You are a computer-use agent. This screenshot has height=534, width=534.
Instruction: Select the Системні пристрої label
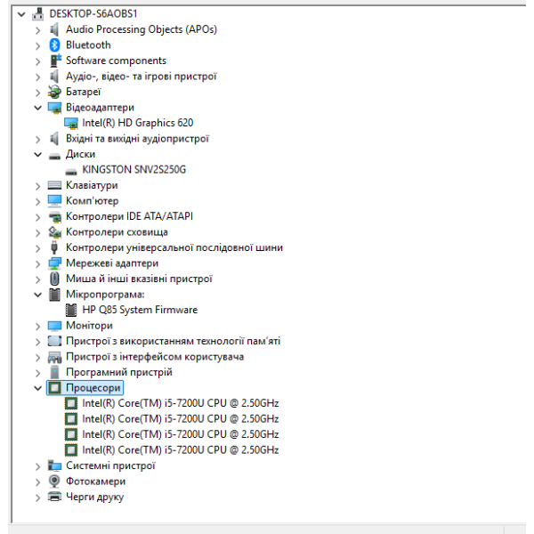coord(110,465)
